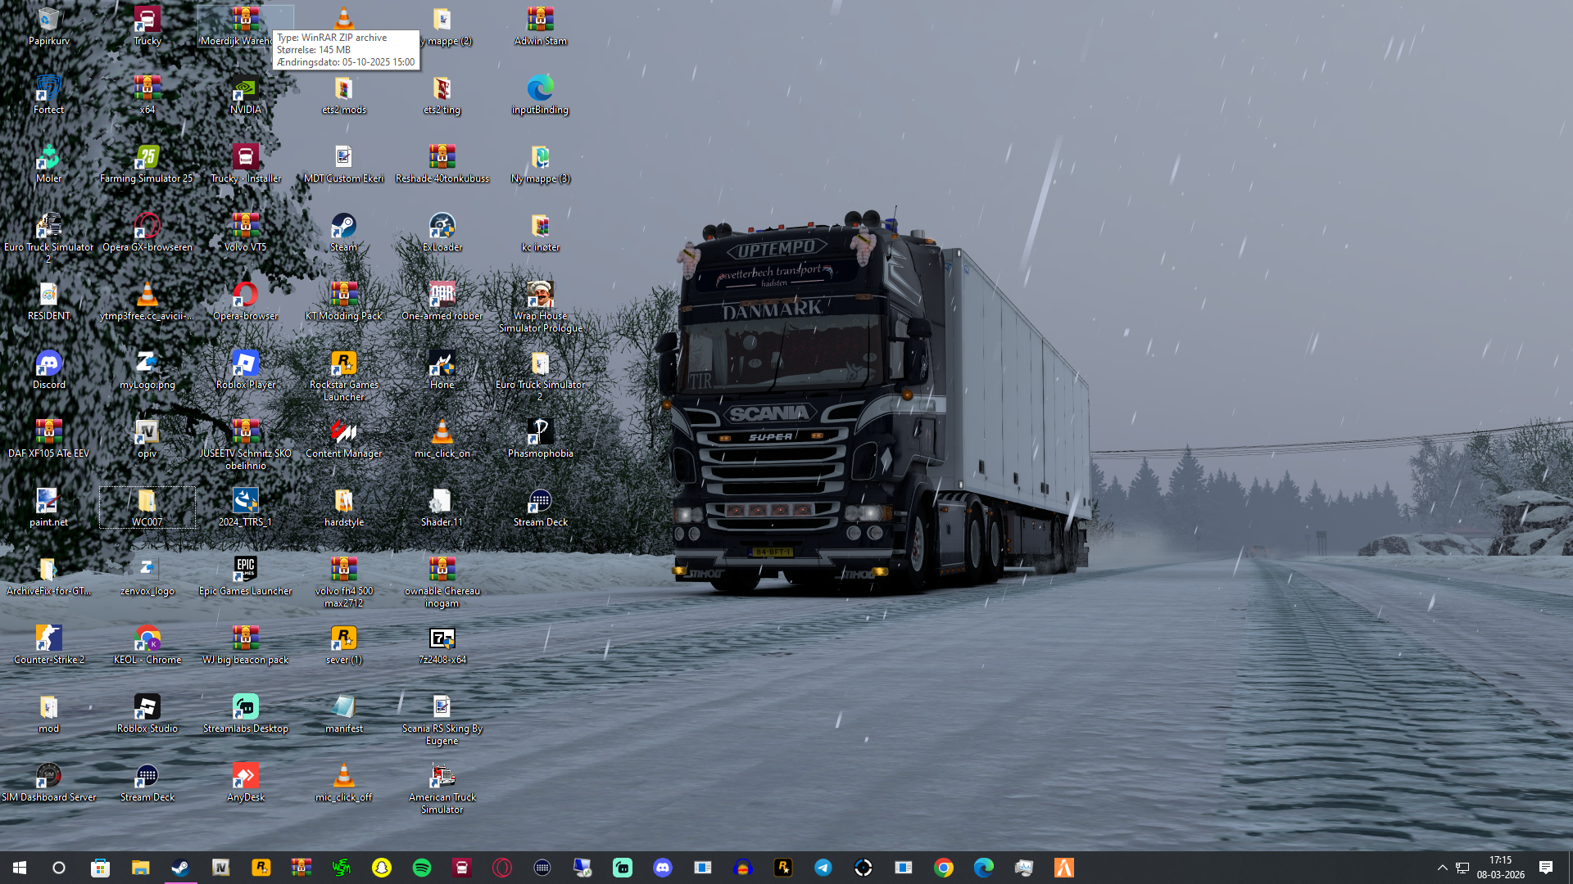Select the Epic Games Launcher icon
This screenshot has height=884, width=1573.
point(245,571)
